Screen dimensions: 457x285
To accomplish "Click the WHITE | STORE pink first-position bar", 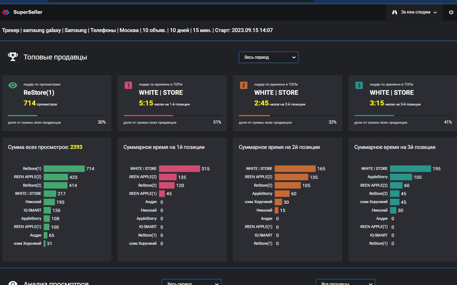I will tap(179, 169).
